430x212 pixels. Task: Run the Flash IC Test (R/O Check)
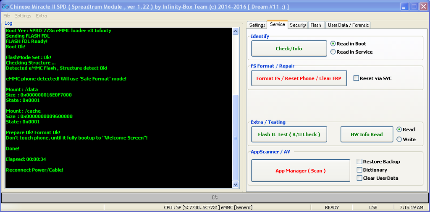coord(289,134)
